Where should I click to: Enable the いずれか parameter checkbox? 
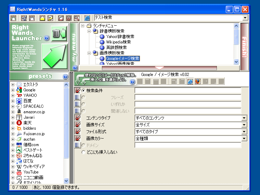(77, 104)
